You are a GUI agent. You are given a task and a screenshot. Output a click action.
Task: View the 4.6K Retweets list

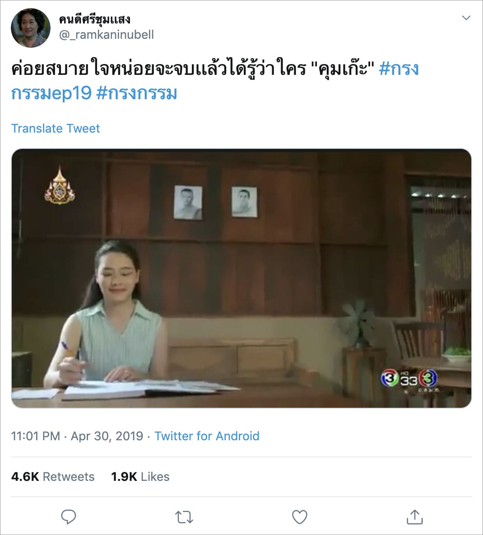[x=53, y=477]
